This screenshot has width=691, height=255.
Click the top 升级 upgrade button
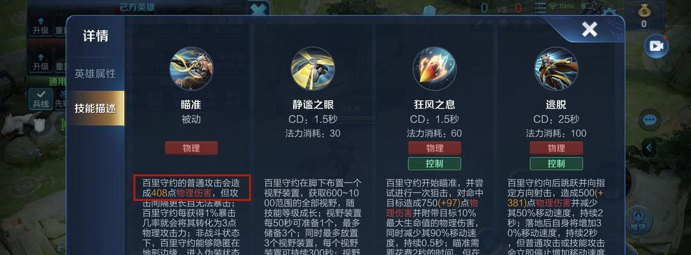(x=40, y=25)
